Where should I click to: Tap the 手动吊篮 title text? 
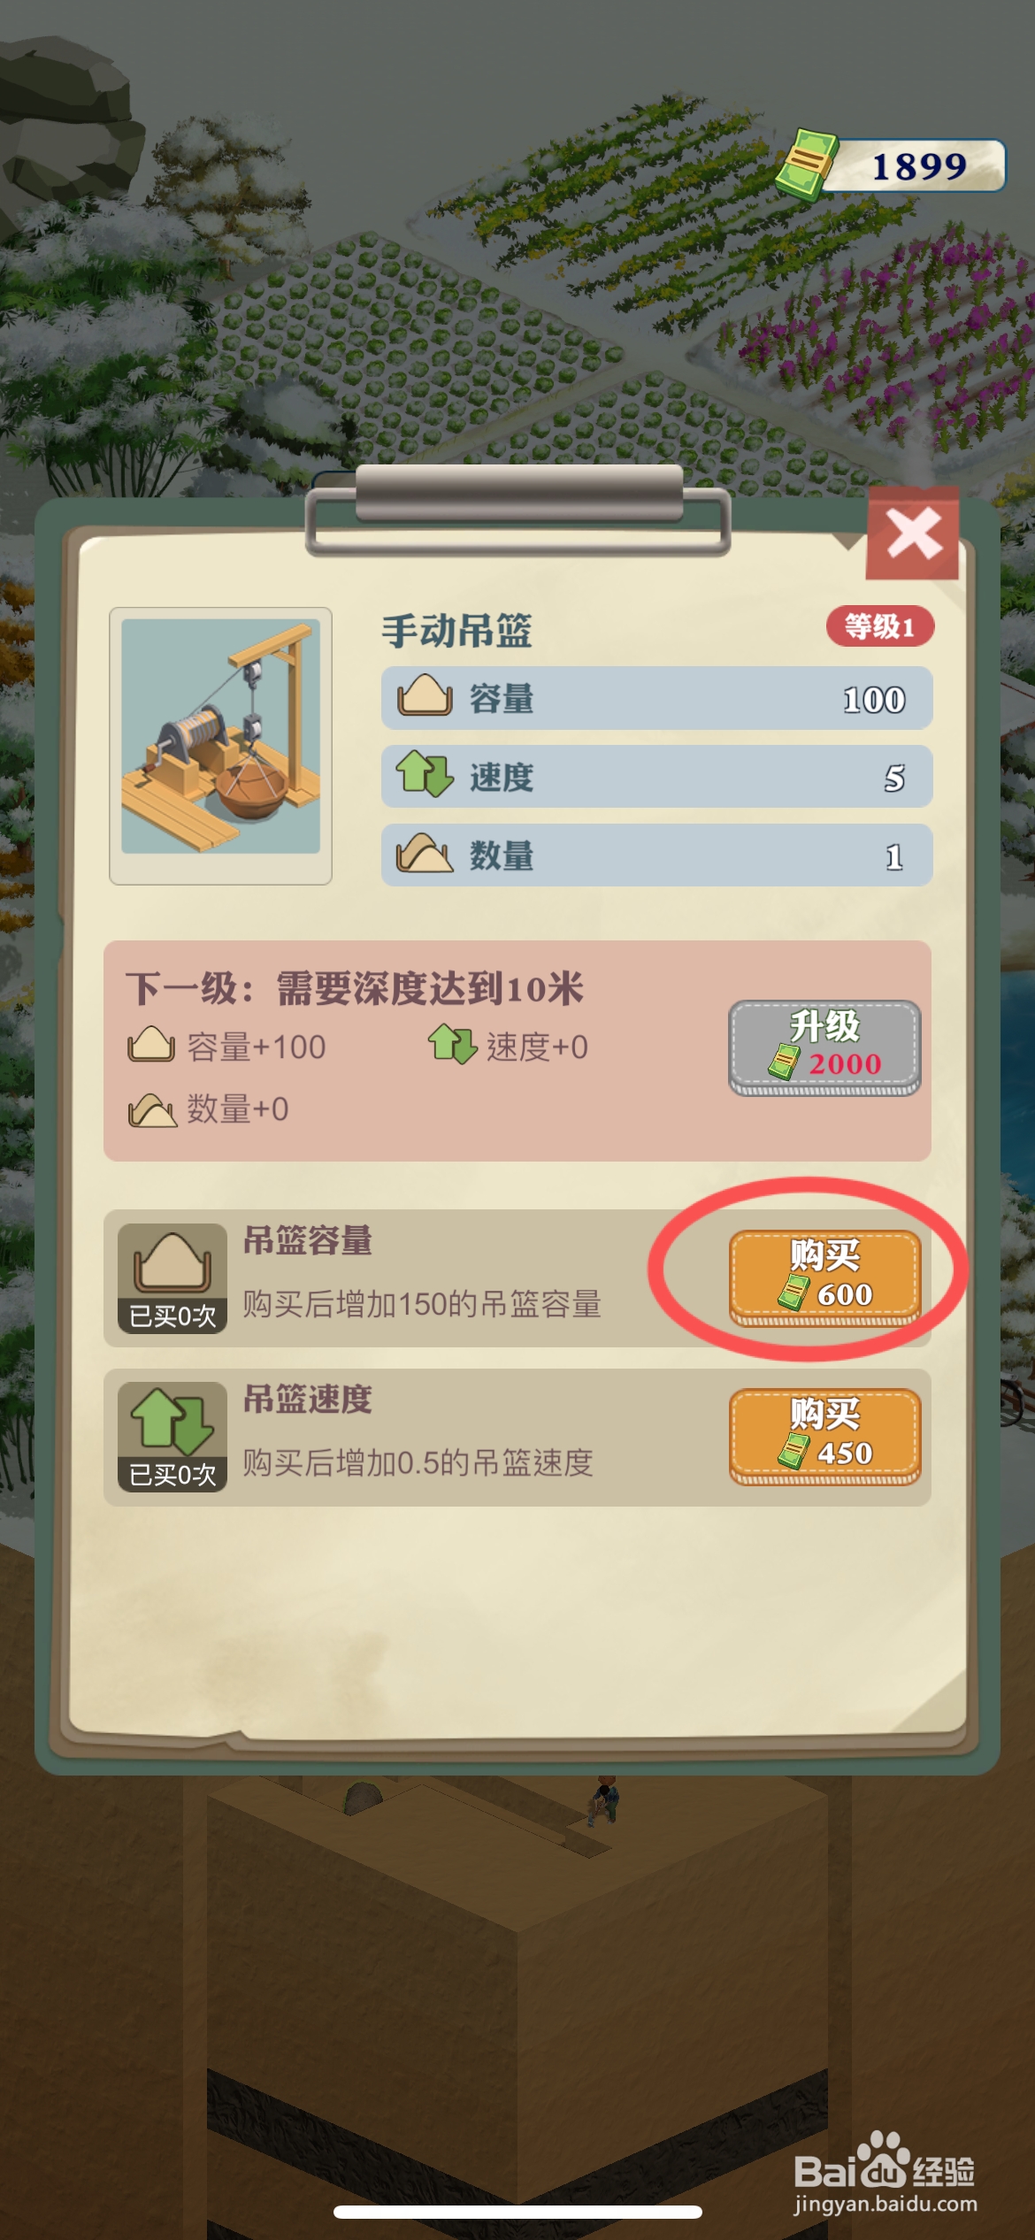[456, 631]
